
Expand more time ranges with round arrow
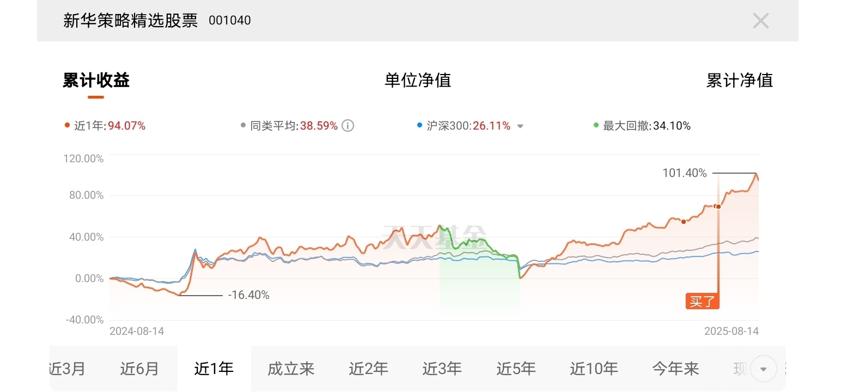click(x=763, y=369)
